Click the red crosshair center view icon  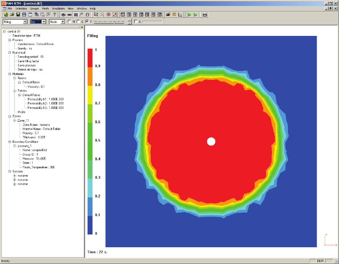(x=108, y=14)
